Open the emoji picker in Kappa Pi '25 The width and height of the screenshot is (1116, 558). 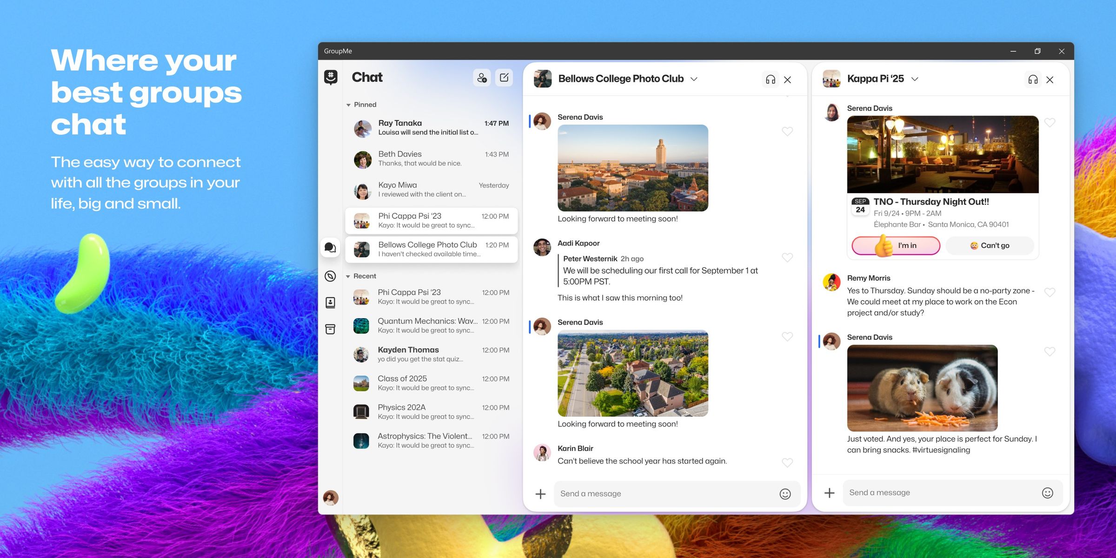(x=1047, y=492)
